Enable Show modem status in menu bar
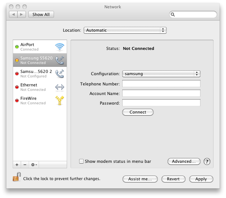 [x=81, y=161]
